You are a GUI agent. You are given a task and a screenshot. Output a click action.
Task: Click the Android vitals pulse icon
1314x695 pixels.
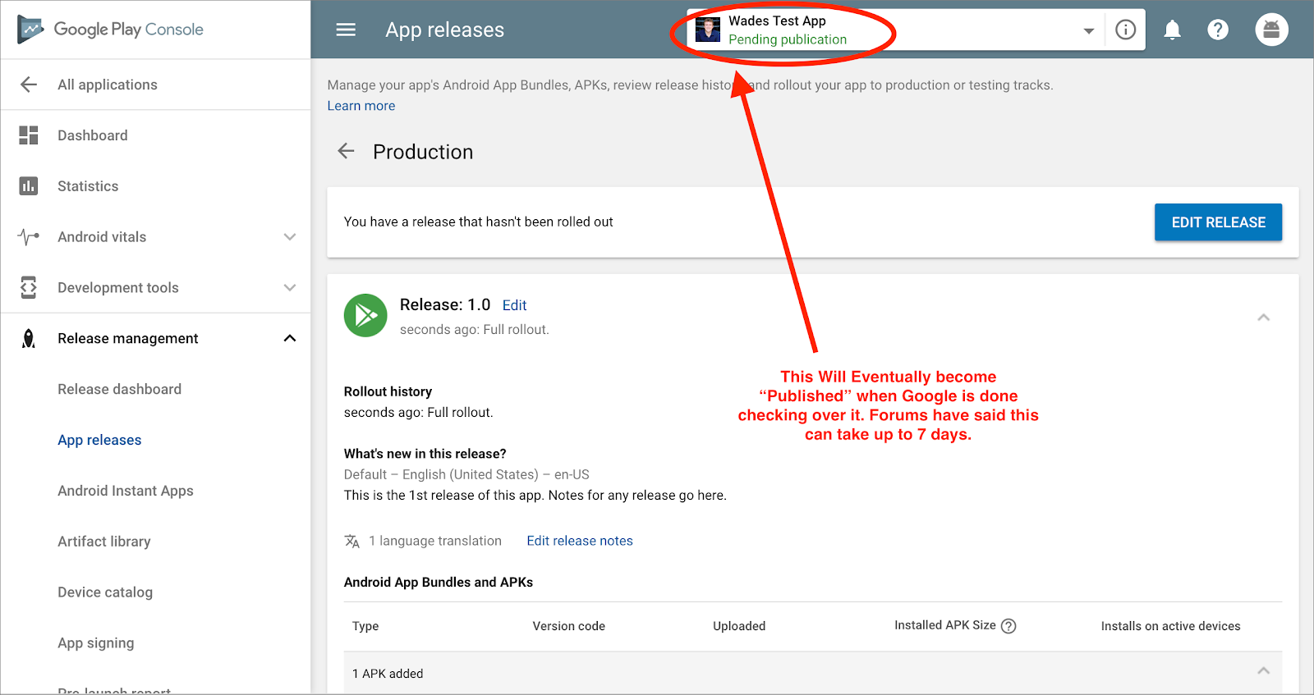(x=29, y=237)
